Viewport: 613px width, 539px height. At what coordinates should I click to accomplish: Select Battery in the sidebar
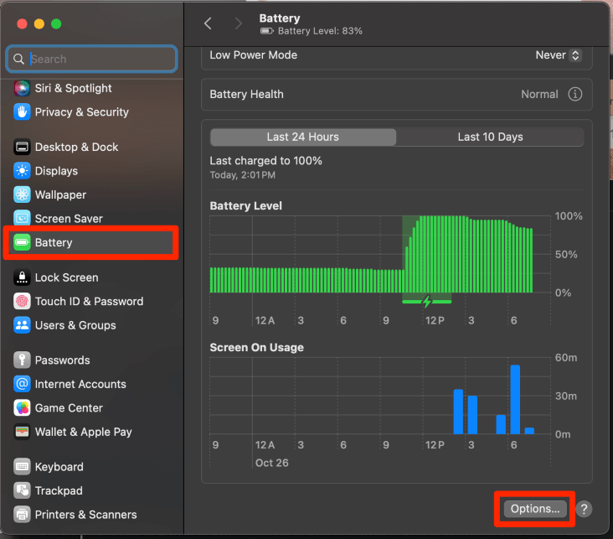pyautogui.click(x=54, y=242)
